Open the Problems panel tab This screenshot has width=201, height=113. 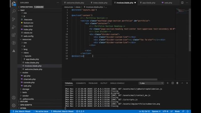tap(93, 83)
